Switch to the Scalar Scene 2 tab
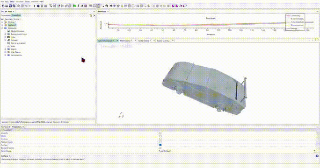 tap(163, 41)
